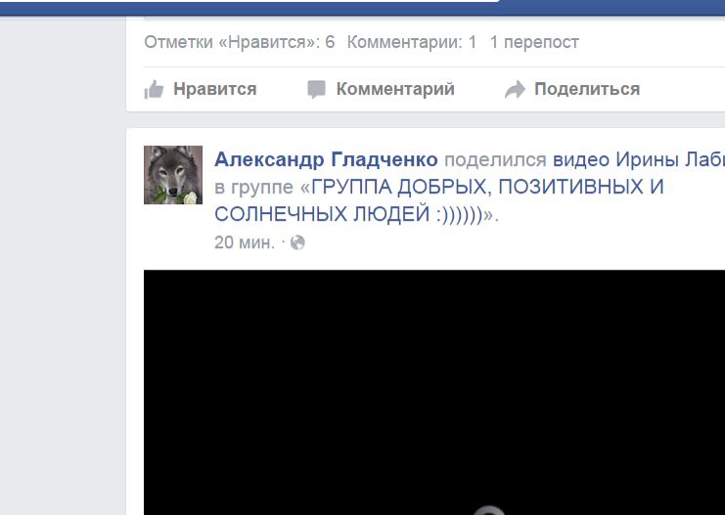The image size is (725, 515).
Task: Open ГРУППА ДОБРЫХ, ПОЗИТИВНЫХ group link
Action: coord(488,187)
